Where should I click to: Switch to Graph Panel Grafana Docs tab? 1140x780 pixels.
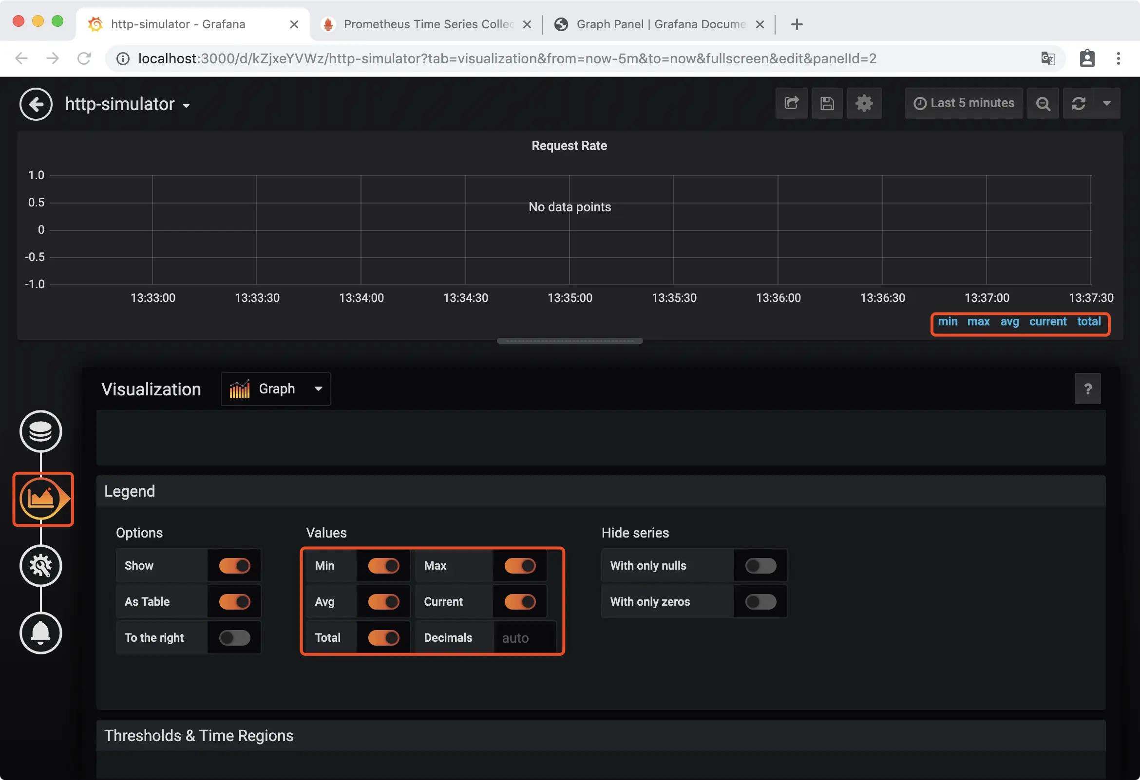click(x=659, y=24)
